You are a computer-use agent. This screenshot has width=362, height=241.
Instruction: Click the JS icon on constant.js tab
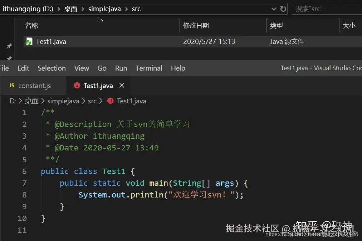[x=12, y=86]
